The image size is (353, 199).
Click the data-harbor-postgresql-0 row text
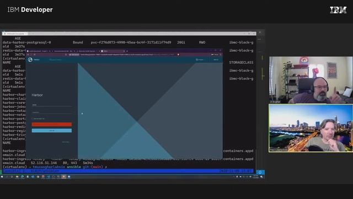(x=26, y=43)
